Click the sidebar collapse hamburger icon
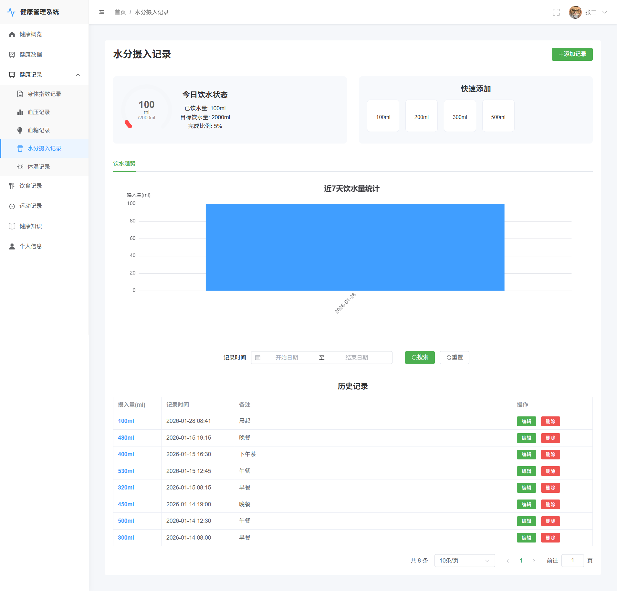Viewport: 617px width, 591px height. coord(102,12)
